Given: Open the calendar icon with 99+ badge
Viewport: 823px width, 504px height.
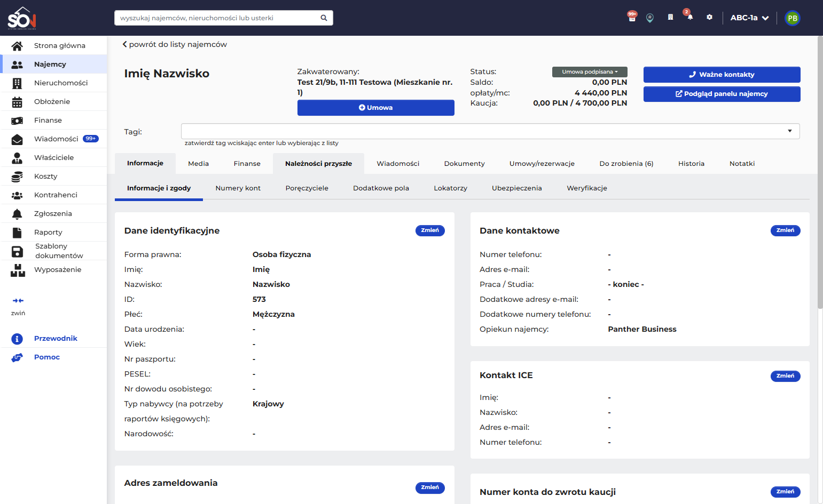Looking at the screenshot, I should click(632, 17).
